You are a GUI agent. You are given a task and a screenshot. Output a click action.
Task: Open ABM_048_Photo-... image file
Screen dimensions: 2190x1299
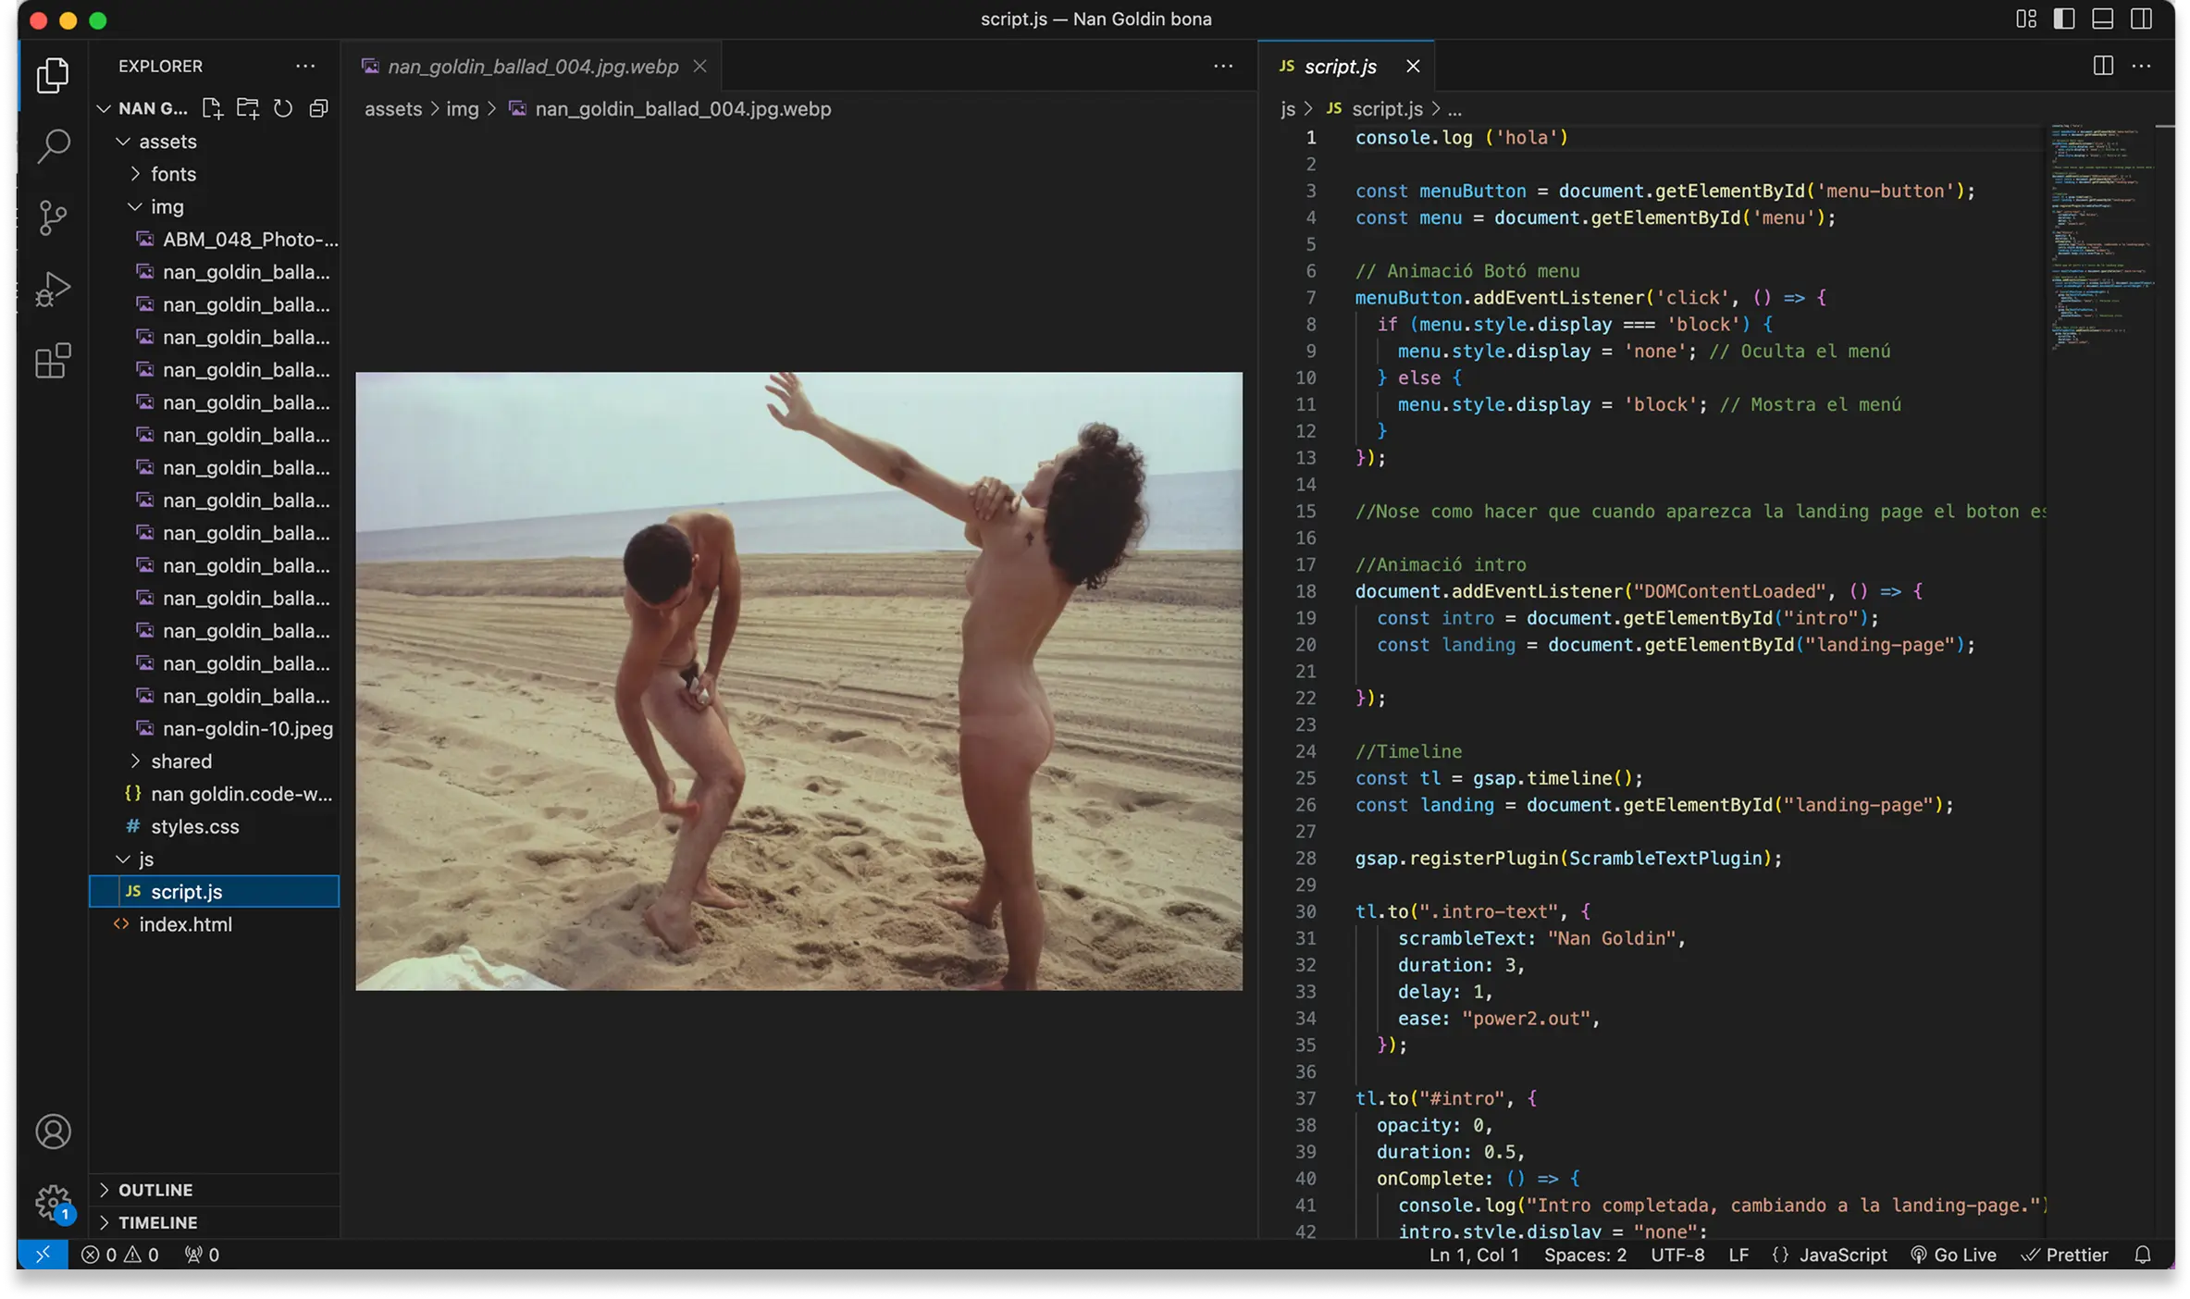[x=215, y=239]
